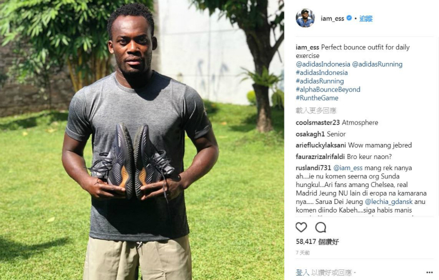The width and height of the screenshot is (439, 280).
Task: Load more comments link
Action: [x=316, y=110]
